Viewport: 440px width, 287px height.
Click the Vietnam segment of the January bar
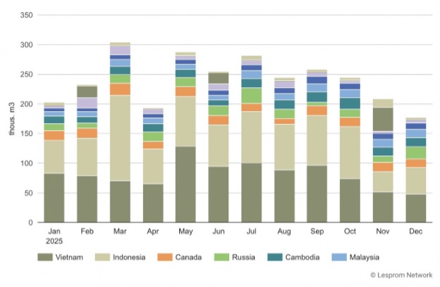54,198
